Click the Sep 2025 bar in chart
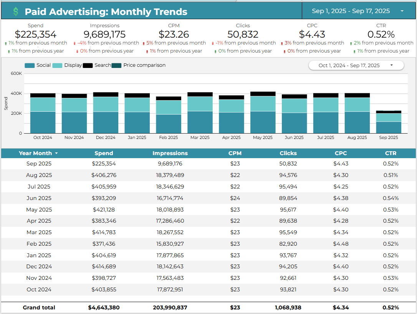Image resolution: width=417 pixels, height=314 pixels. (x=389, y=122)
